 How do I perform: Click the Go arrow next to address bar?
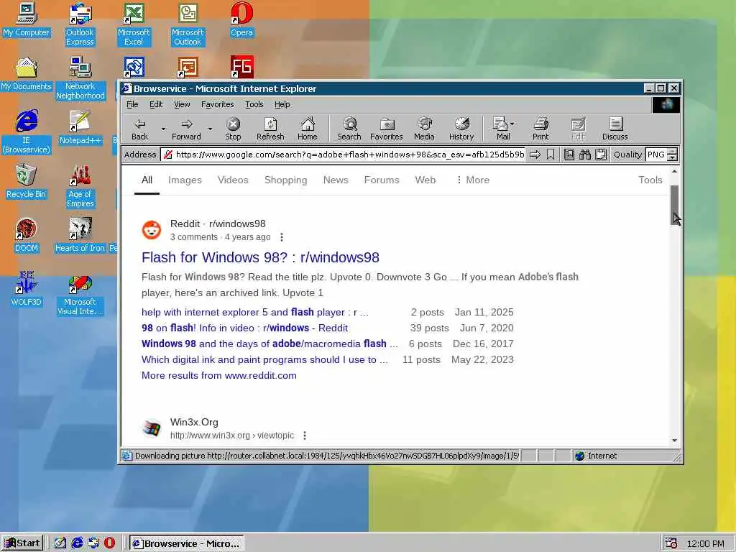535,155
